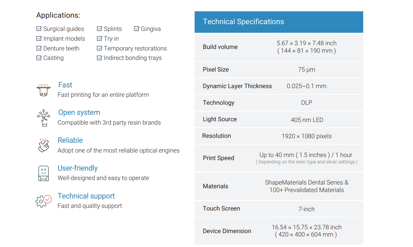The height and width of the screenshot is (247, 413).
Task: Click the Build volume specification row
Action: (279, 47)
